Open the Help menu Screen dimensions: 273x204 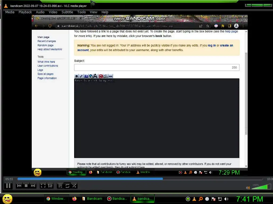[105, 12]
